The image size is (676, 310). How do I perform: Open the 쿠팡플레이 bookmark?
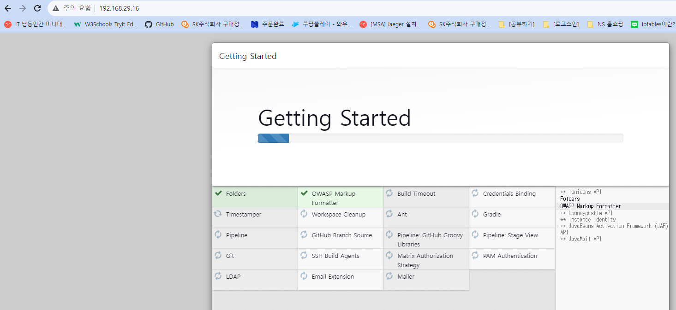tap(322, 24)
